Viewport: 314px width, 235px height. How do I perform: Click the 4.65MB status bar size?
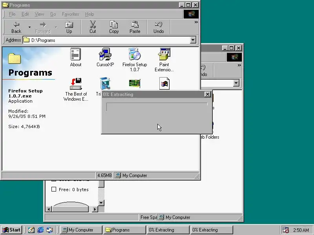click(x=104, y=175)
